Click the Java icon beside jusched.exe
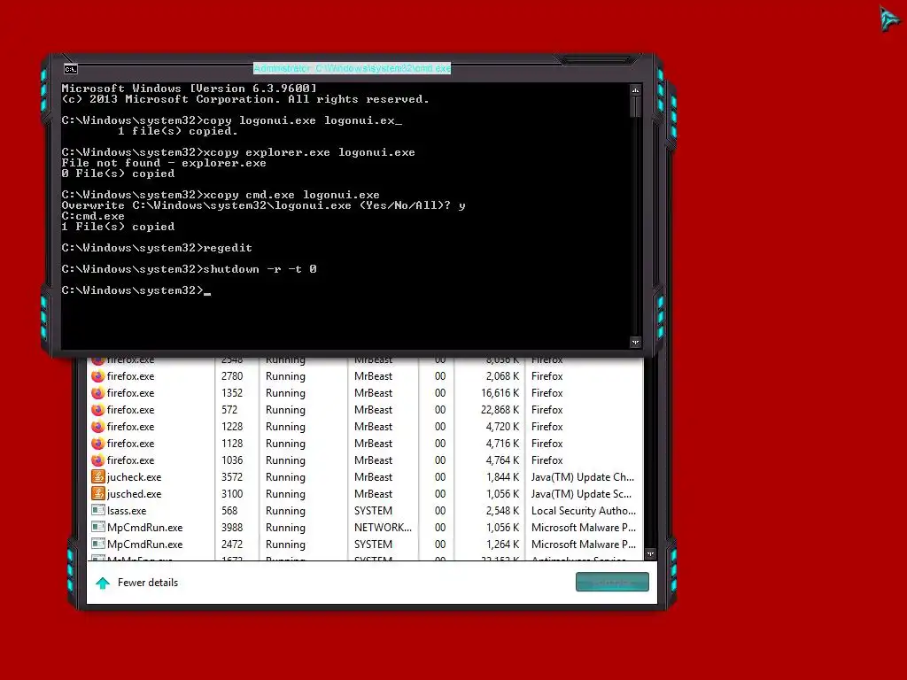Image resolution: width=907 pixels, height=680 pixels. (97, 494)
